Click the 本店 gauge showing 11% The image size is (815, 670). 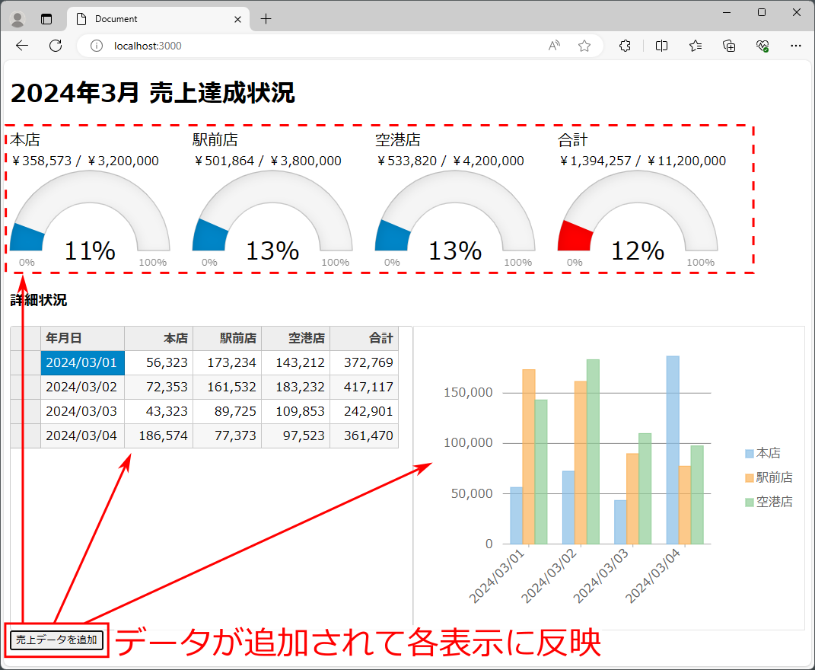tap(90, 219)
